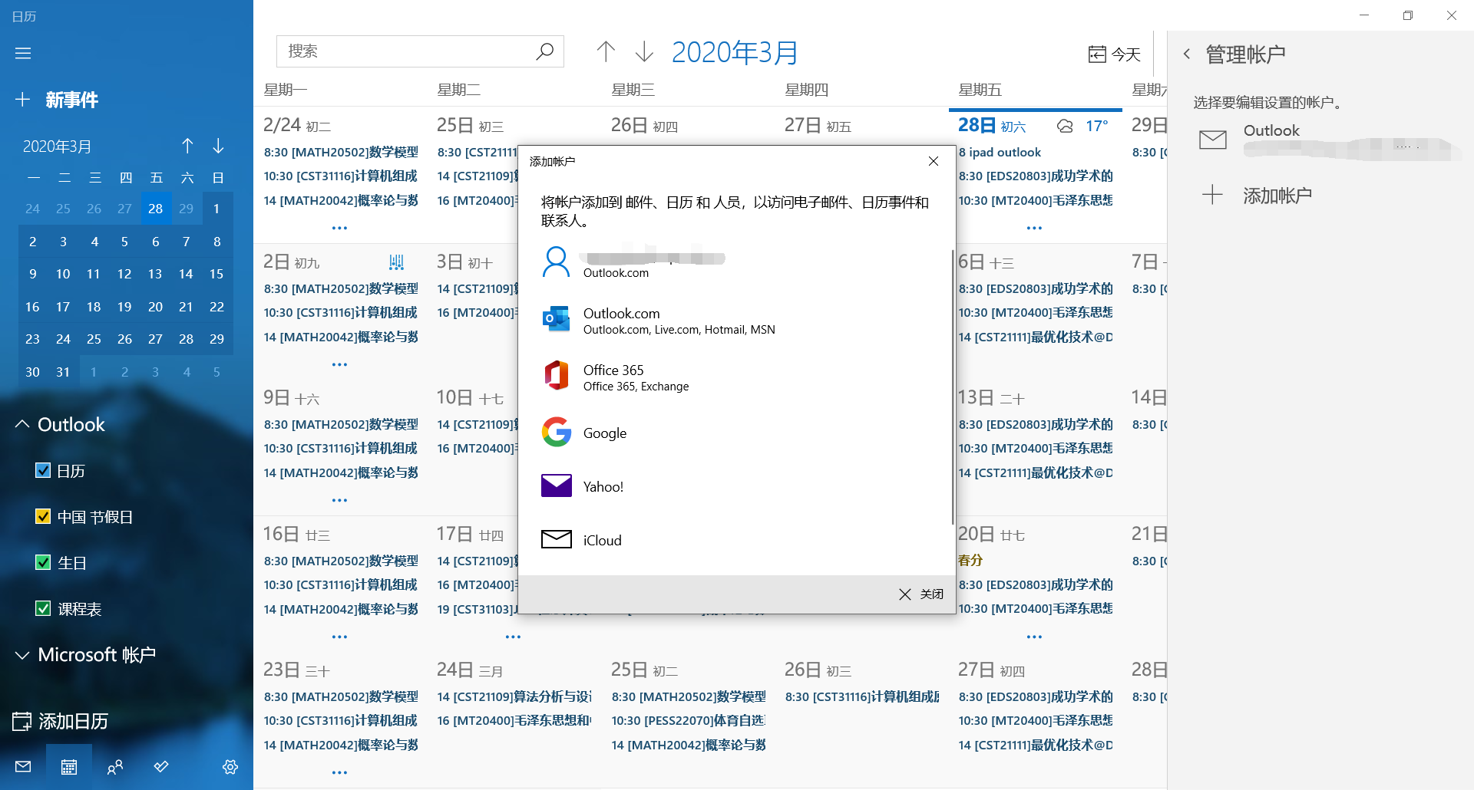The height and width of the screenshot is (790, 1474).
Task: Expand the Microsoft 帐户 section
Action: pos(22,654)
